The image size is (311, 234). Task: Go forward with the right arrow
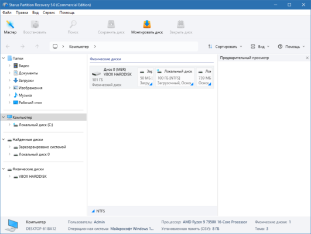point(22,47)
